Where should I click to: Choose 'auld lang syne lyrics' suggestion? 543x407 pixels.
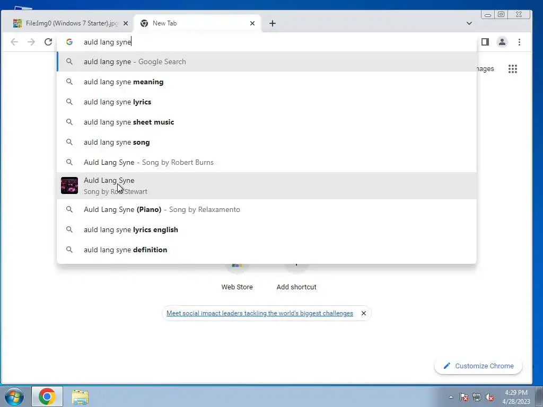[267, 102]
